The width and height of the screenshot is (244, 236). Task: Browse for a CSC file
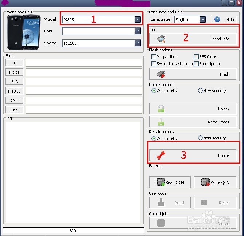click(x=14, y=101)
